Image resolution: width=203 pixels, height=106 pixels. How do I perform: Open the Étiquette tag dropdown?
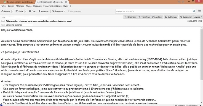pos(59,11)
